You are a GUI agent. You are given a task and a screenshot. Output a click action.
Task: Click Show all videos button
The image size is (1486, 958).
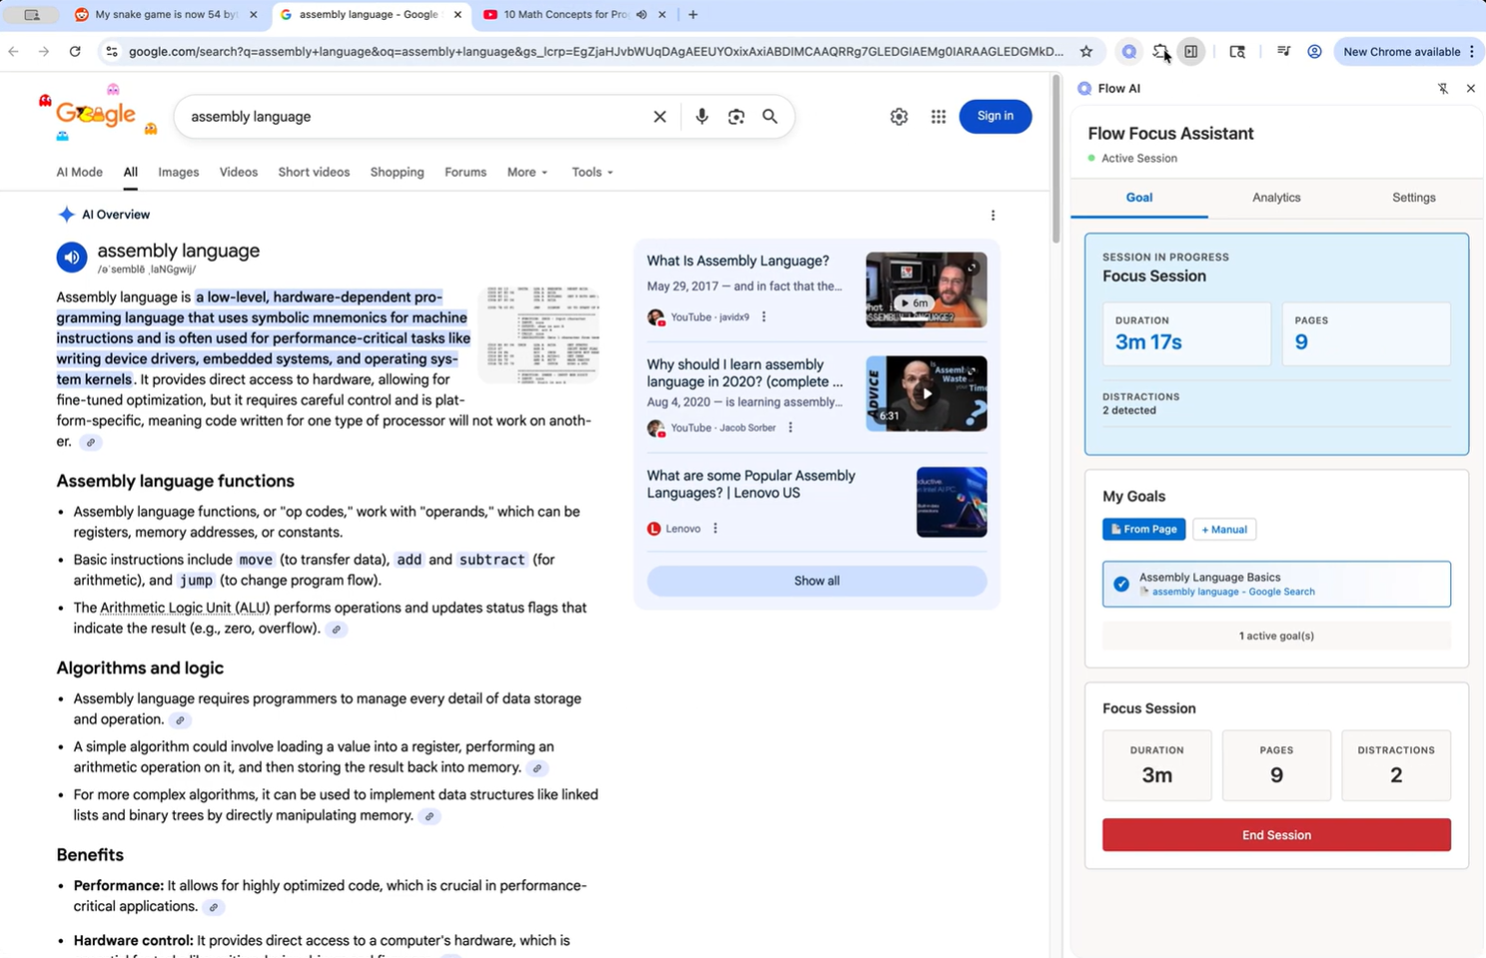point(817,581)
